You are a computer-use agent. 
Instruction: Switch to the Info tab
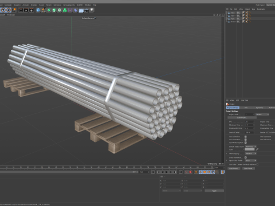(x=246, y=108)
